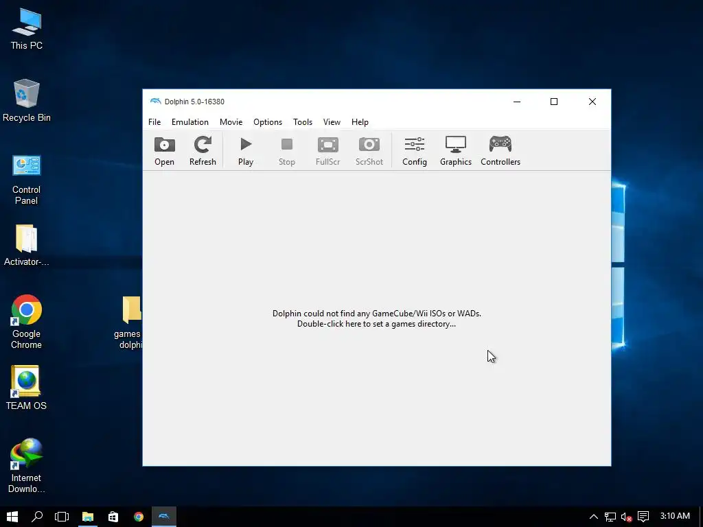This screenshot has height=527, width=703.
Task: Close the Dolphin window
Action: coord(592,102)
